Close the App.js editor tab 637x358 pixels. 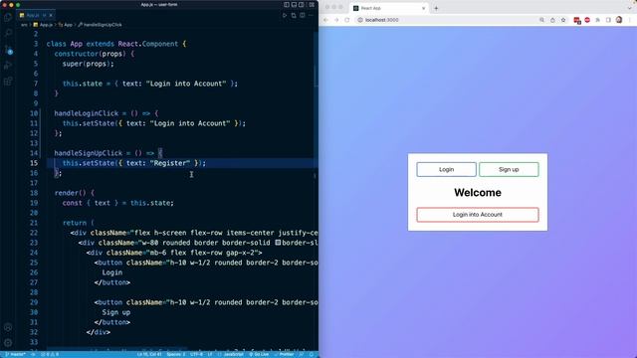[x=51, y=16]
